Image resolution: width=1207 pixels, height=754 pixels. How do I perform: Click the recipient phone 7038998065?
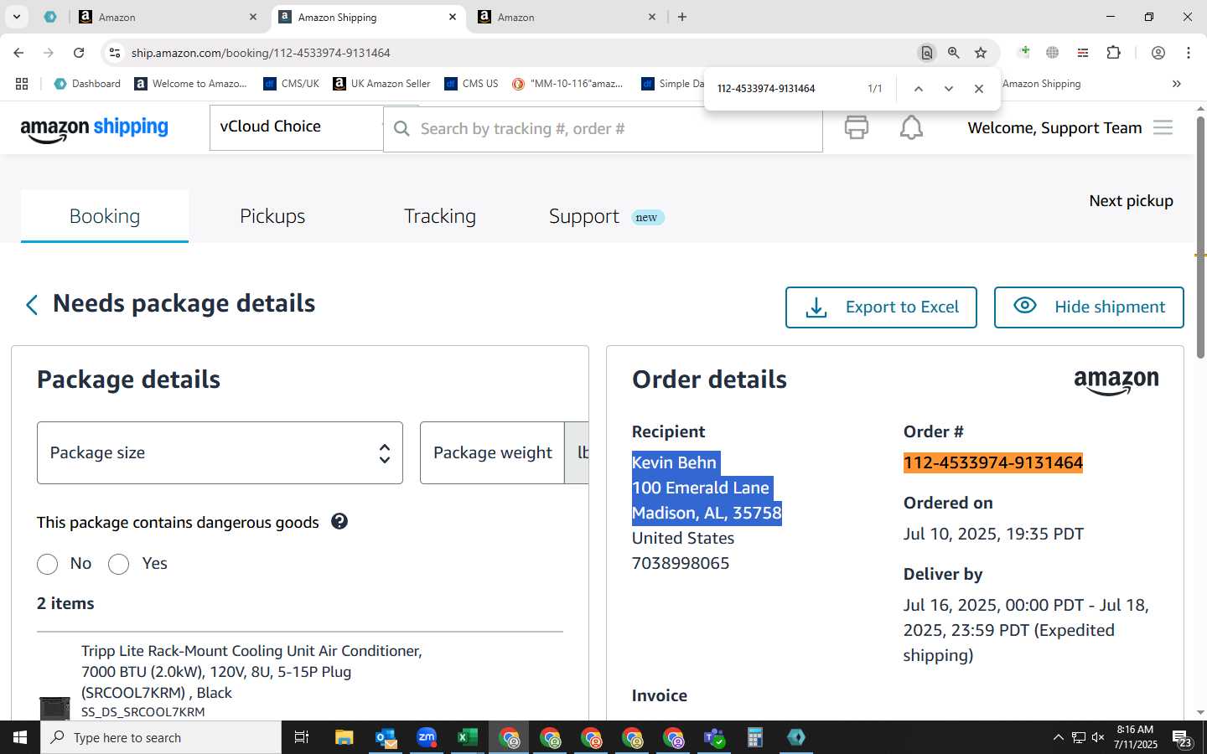coord(681,563)
